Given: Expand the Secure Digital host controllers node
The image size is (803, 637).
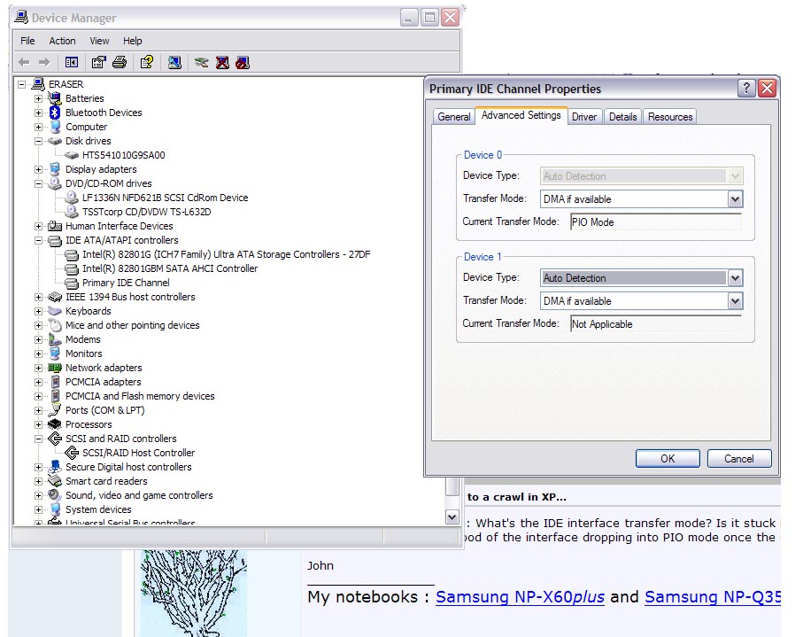Looking at the screenshot, I should click(x=38, y=468).
